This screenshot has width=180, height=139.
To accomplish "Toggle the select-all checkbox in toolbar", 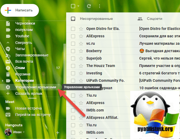I will pos(73,6).
